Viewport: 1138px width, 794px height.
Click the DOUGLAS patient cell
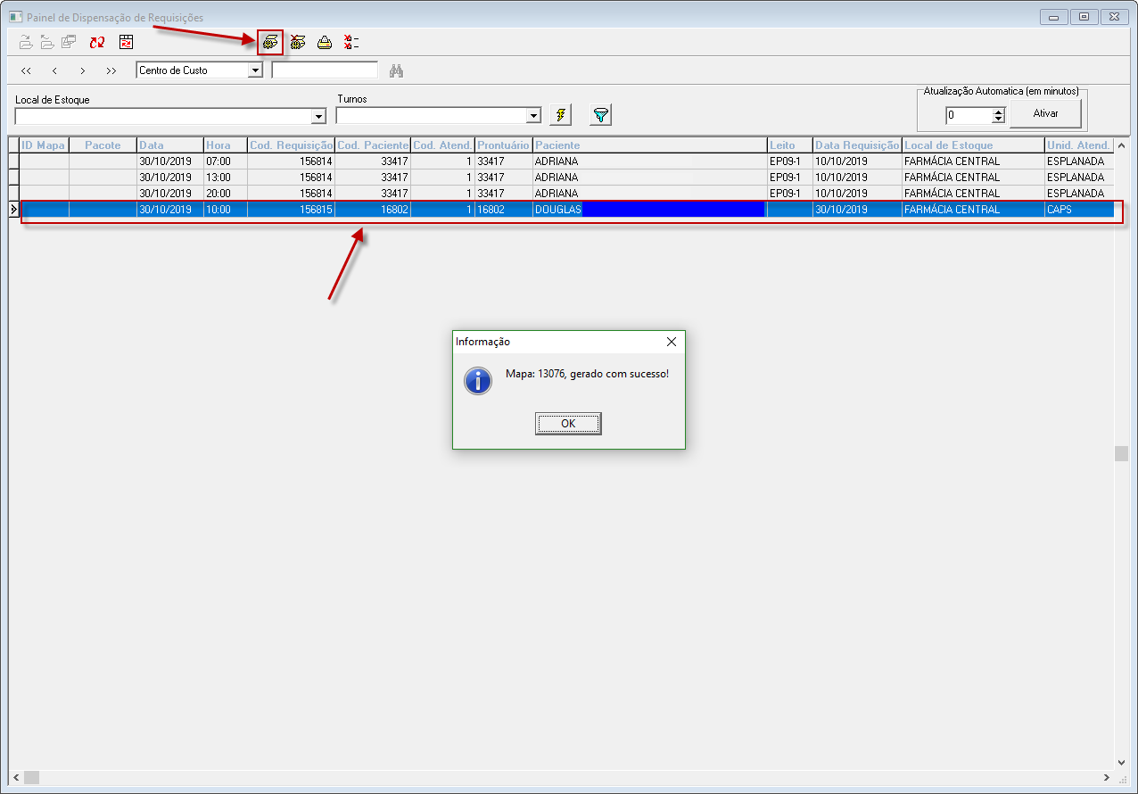click(x=649, y=210)
